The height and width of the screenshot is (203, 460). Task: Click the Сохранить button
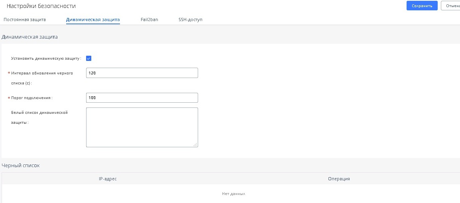(x=422, y=6)
